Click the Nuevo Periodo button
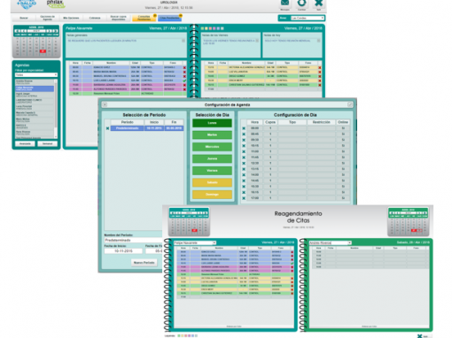The image size is (452, 338). point(144,263)
